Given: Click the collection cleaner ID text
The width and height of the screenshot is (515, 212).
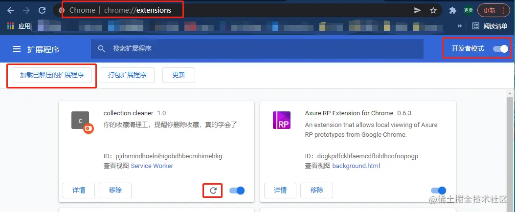Looking at the screenshot, I should (163, 156).
